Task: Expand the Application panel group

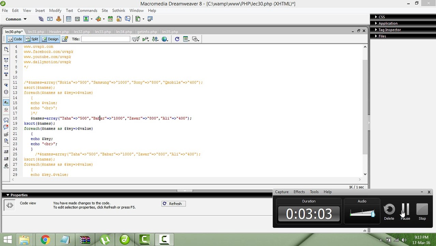Action: point(386,23)
